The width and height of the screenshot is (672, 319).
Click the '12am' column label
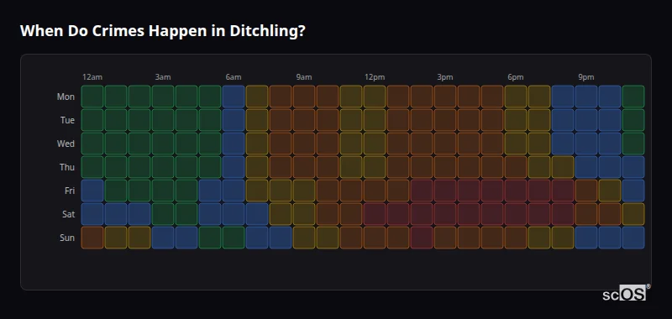(x=92, y=77)
